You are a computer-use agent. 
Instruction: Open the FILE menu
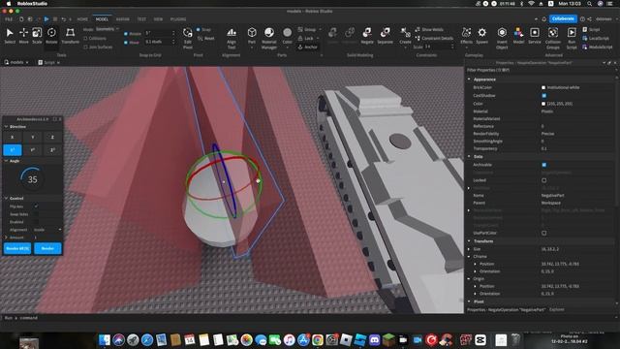[x=9, y=19]
